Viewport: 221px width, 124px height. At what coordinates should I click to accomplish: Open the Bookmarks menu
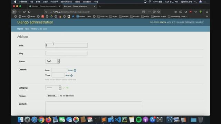point(66,2)
